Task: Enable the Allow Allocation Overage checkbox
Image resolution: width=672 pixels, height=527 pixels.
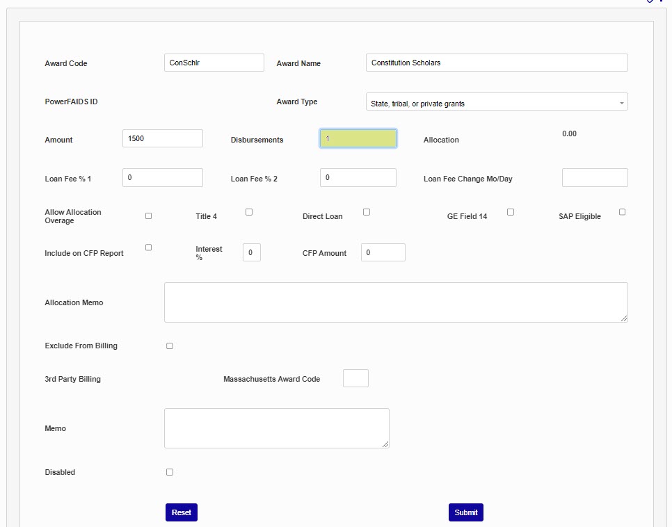Action: (148, 216)
